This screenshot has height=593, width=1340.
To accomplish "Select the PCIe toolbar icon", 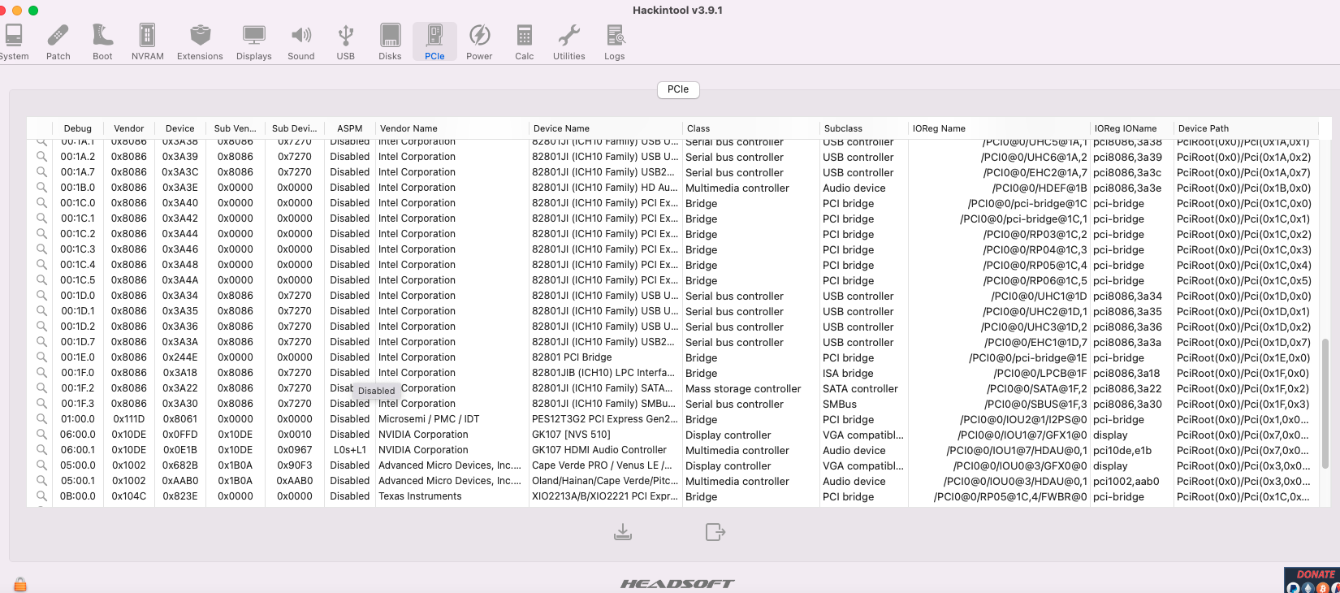I will tap(434, 42).
